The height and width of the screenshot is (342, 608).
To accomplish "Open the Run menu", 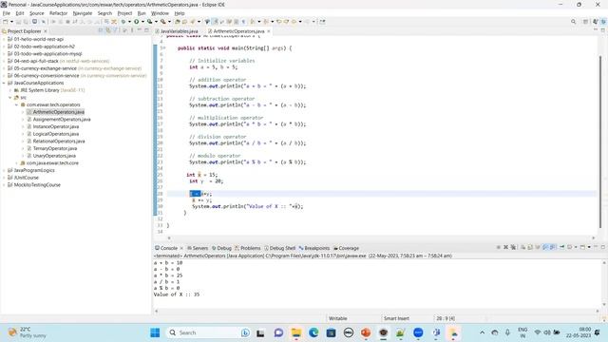I will pyautogui.click(x=142, y=13).
